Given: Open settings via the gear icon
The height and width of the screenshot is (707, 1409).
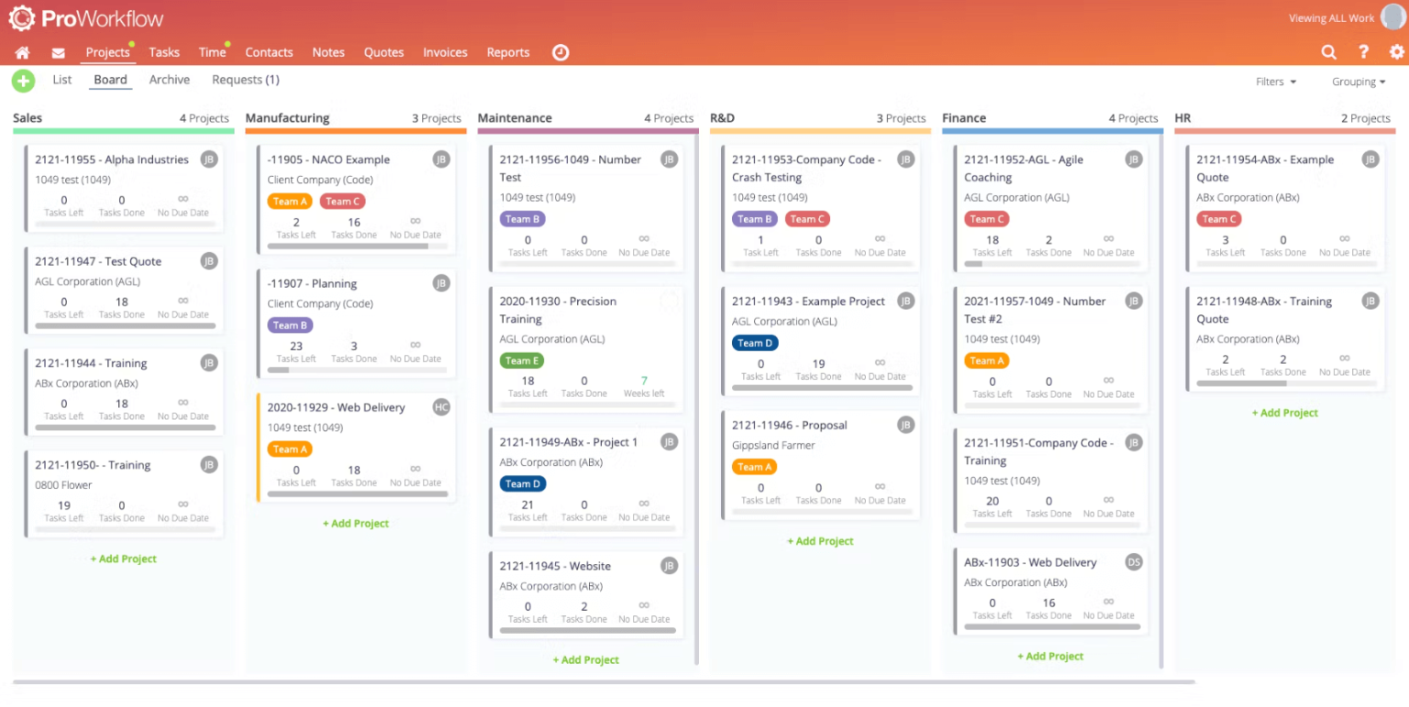Looking at the screenshot, I should pos(1397,52).
